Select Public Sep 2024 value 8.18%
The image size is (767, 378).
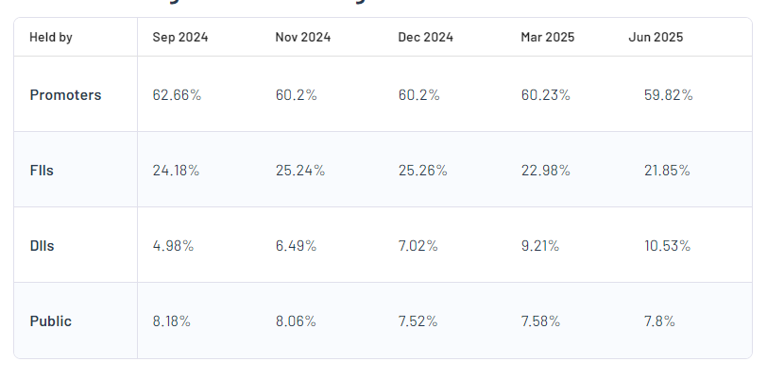pos(171,321)
